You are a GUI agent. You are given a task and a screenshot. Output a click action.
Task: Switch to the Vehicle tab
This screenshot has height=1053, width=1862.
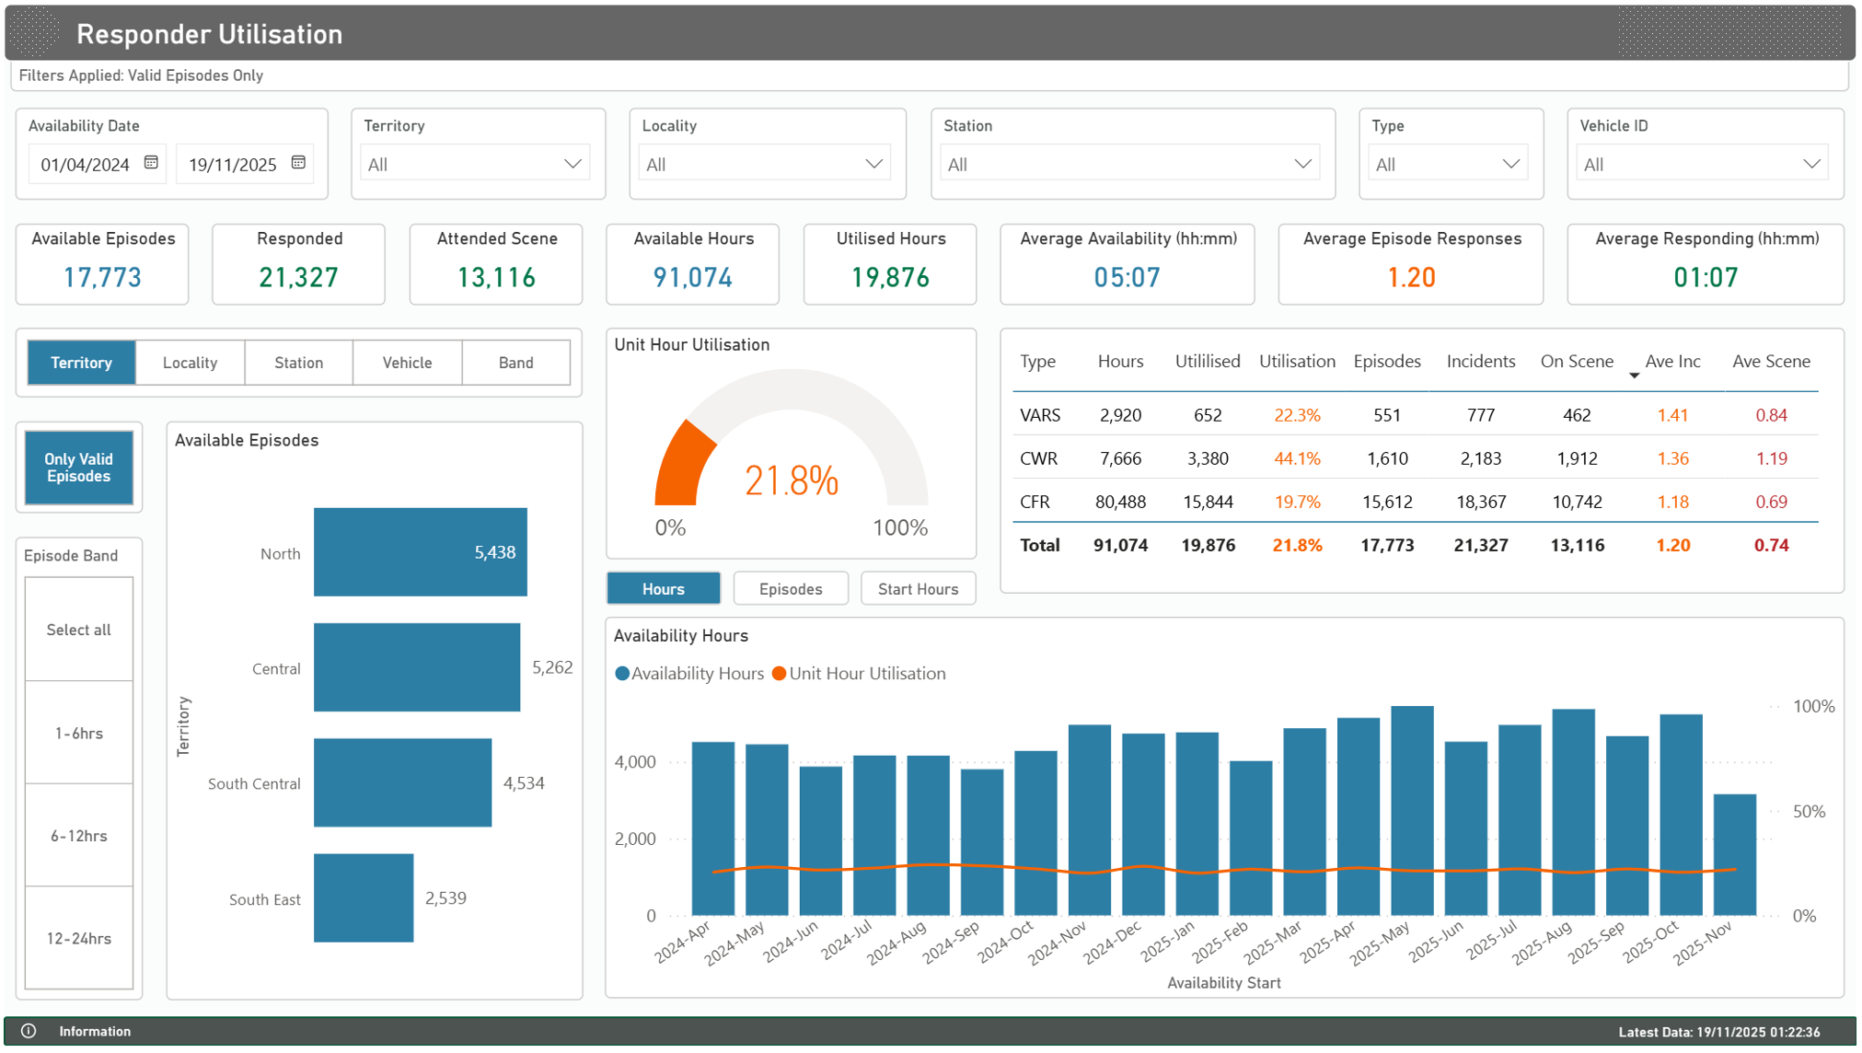point(407,362)
